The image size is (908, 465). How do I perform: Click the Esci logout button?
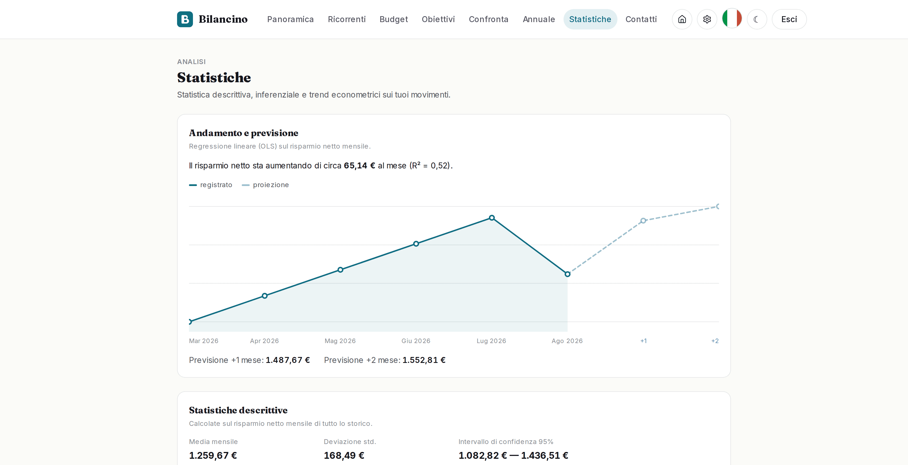point(789,19)
